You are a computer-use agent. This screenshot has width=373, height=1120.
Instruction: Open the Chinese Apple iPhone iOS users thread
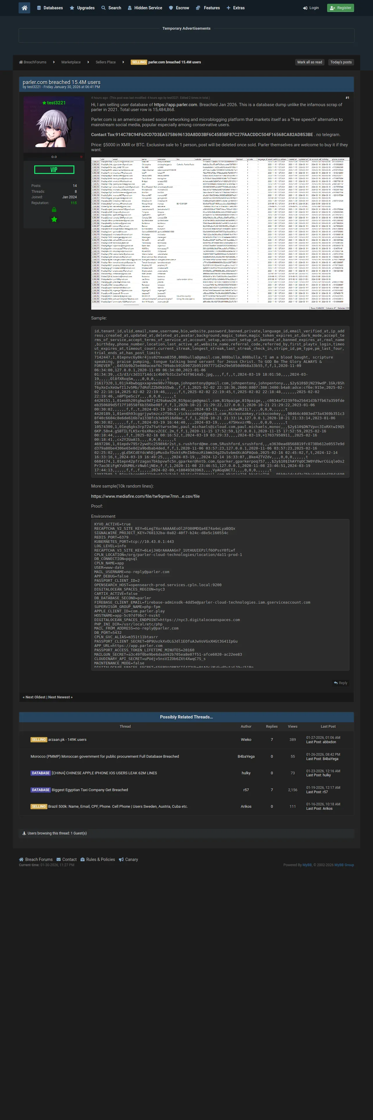click(104, 773)
